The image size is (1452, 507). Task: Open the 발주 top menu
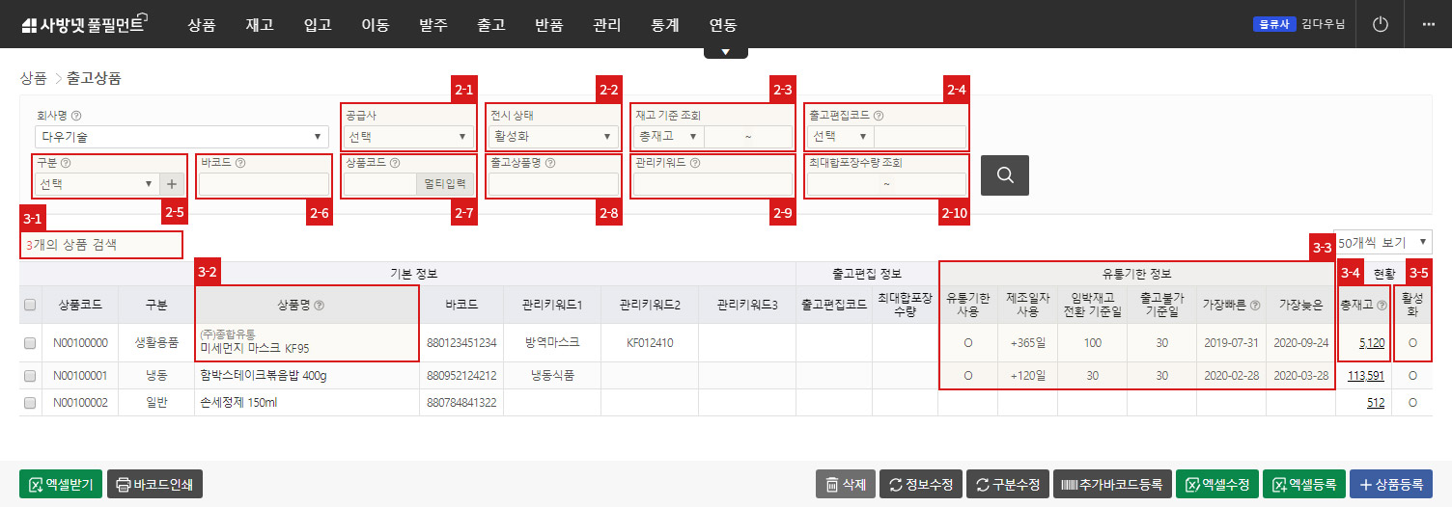[433, 25]
